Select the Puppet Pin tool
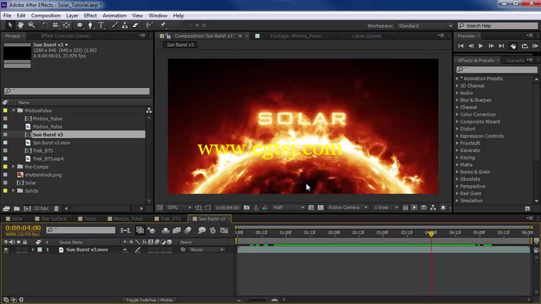The height and width of the screenshot is (304, 541). coord(163,25)
